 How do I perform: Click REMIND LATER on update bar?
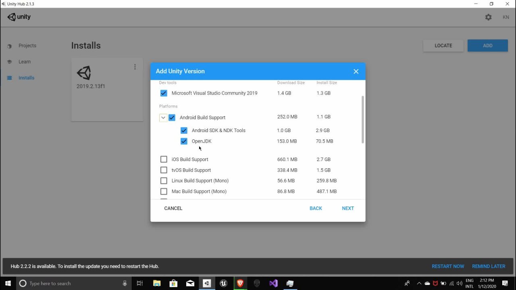point(489,266)
